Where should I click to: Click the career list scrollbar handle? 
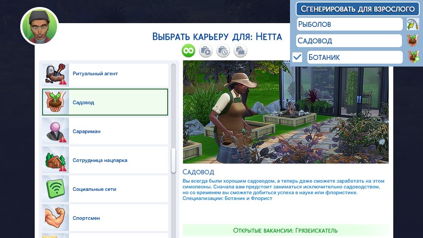click(173, 161)
